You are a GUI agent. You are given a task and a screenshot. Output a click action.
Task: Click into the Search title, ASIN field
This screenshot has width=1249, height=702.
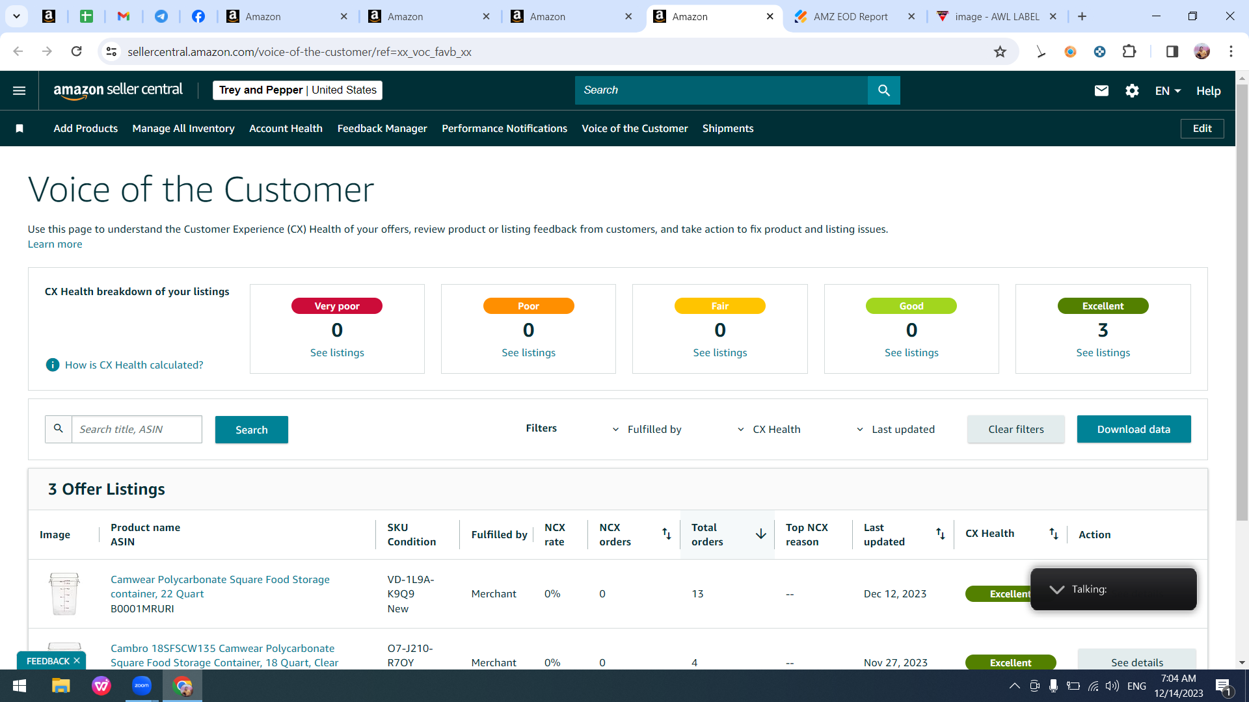point(137,430)
